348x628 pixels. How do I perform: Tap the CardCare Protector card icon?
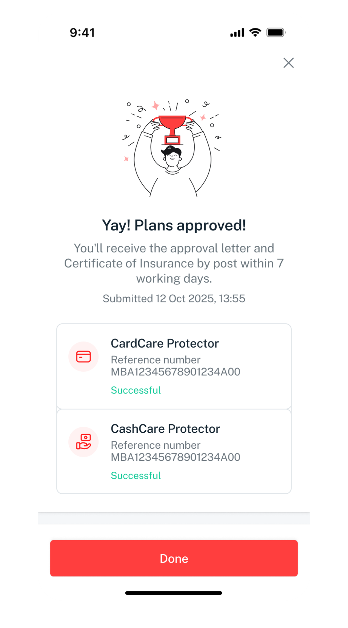coord(83,356)
